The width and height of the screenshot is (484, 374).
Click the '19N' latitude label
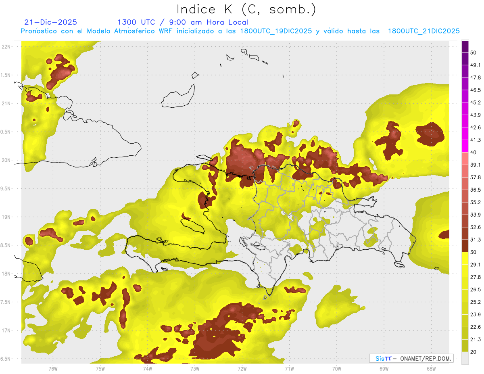[6, 217]
